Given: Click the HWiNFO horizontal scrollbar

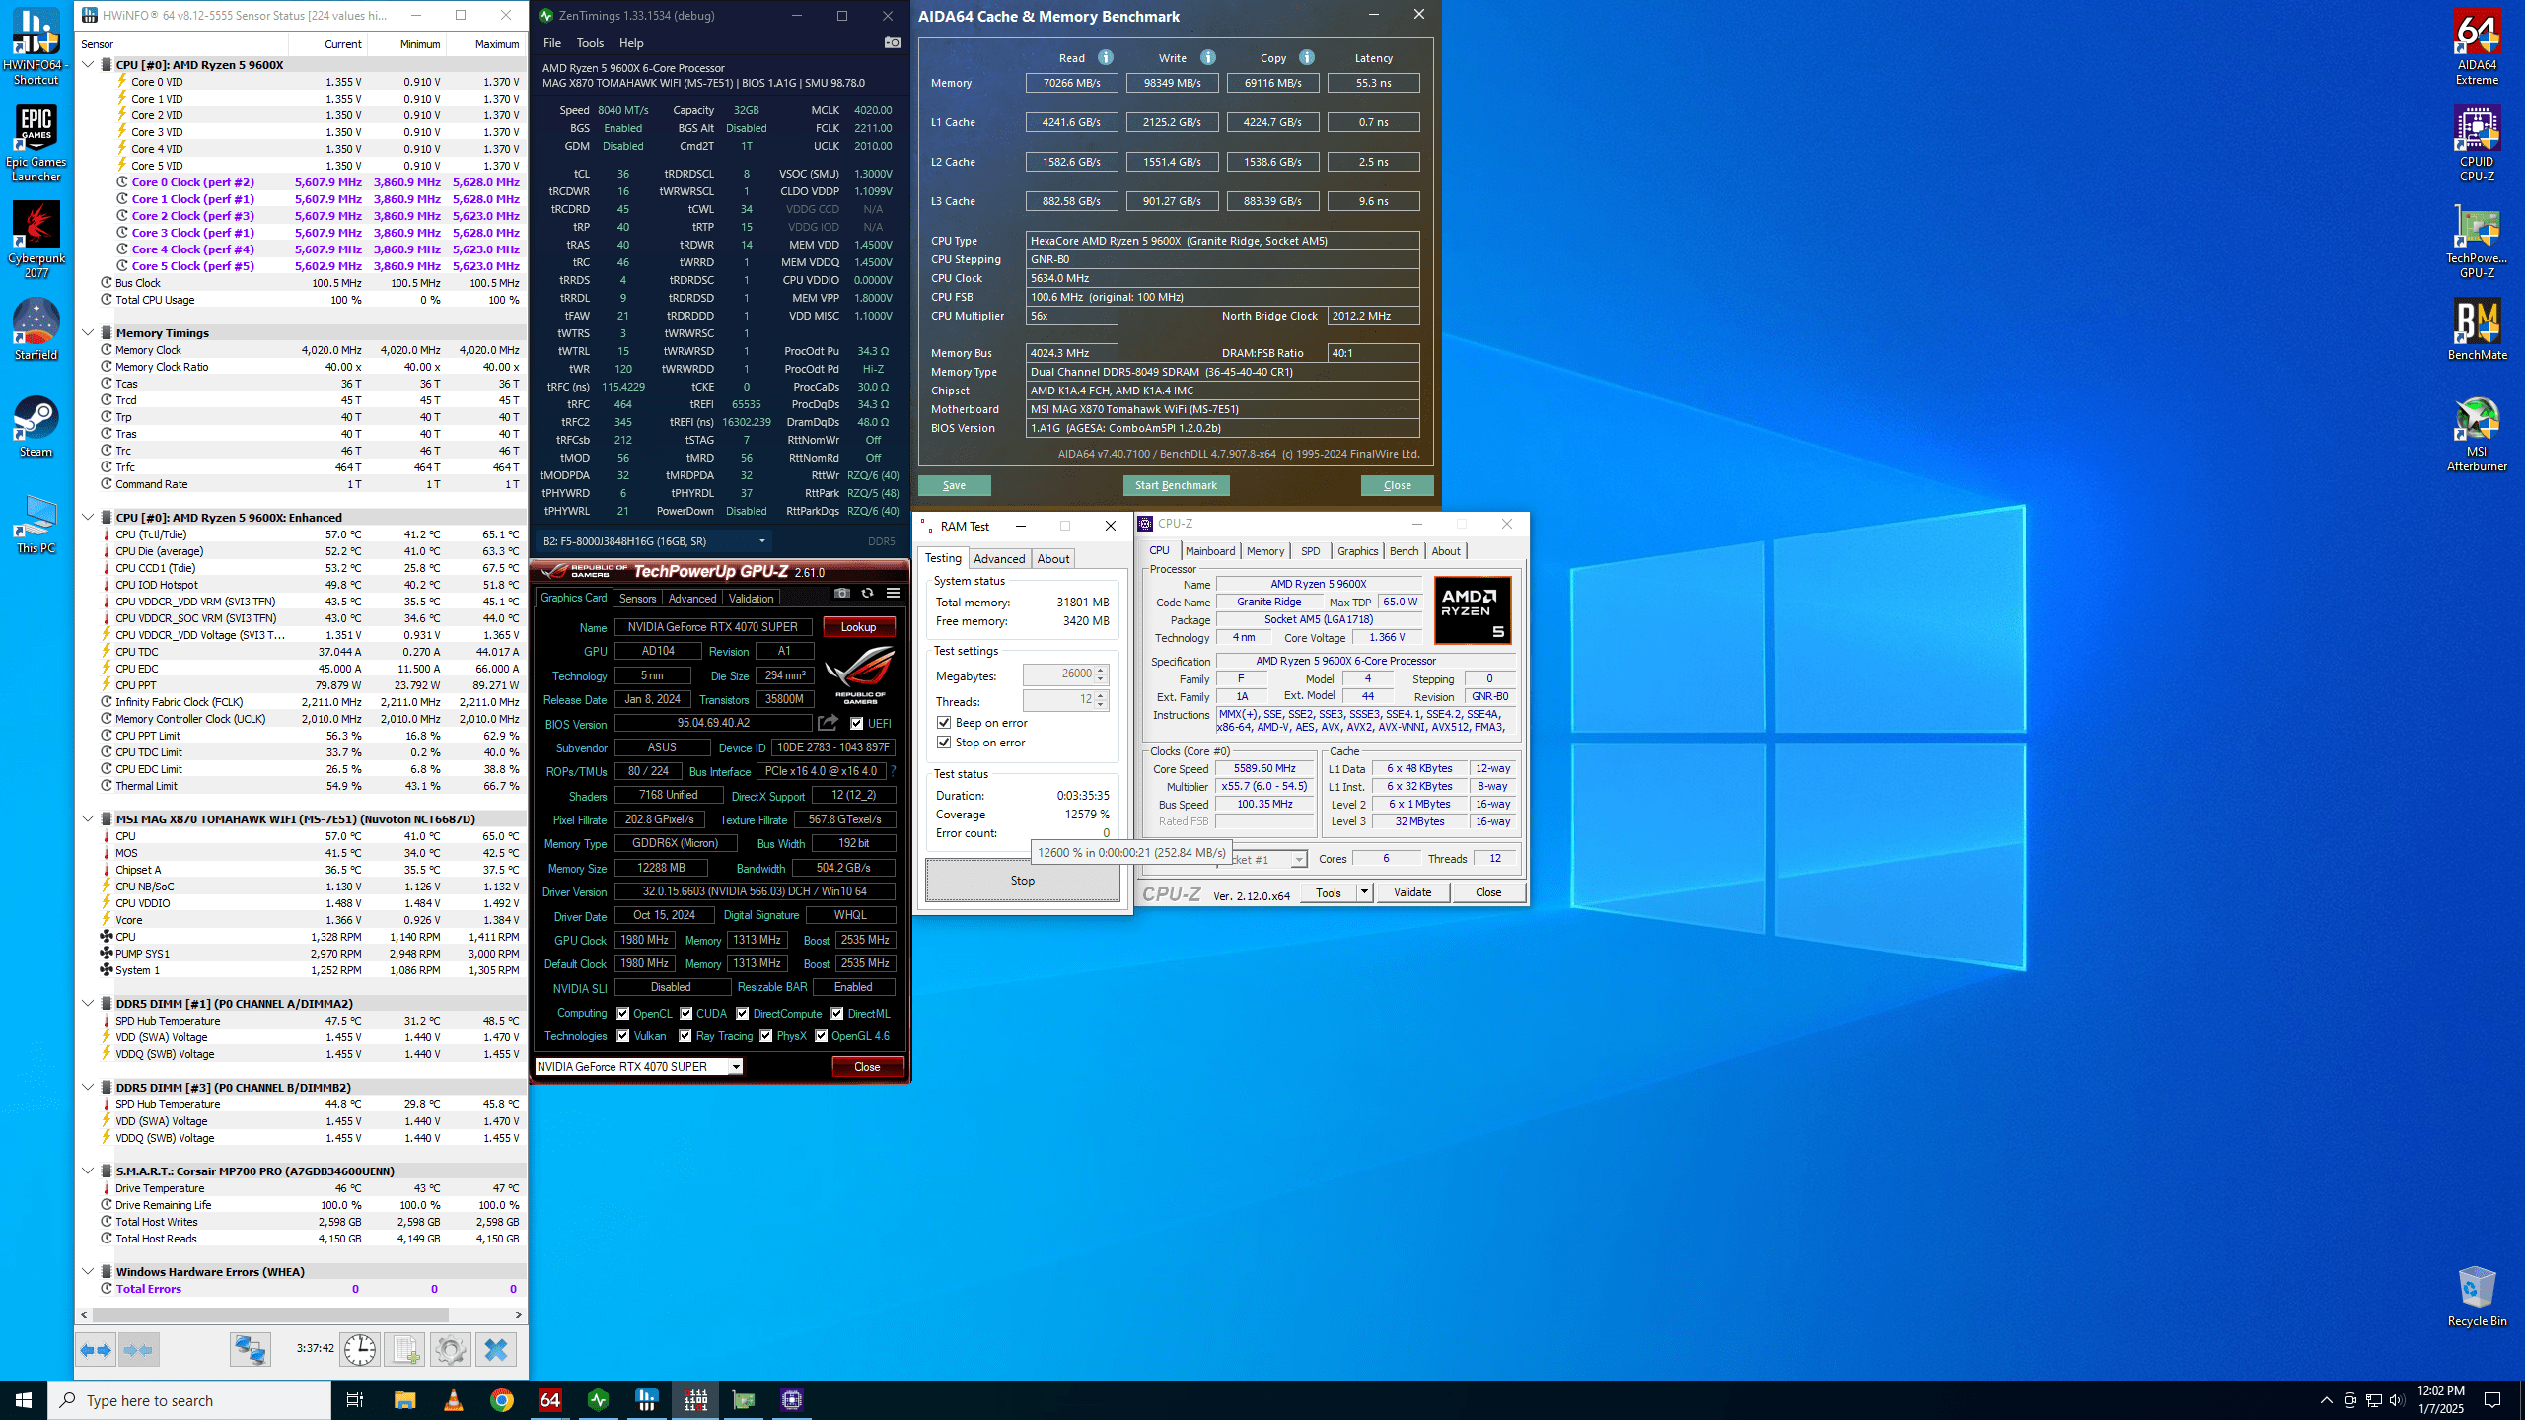Looking at the screenshot, I should tap(271, 1314).
